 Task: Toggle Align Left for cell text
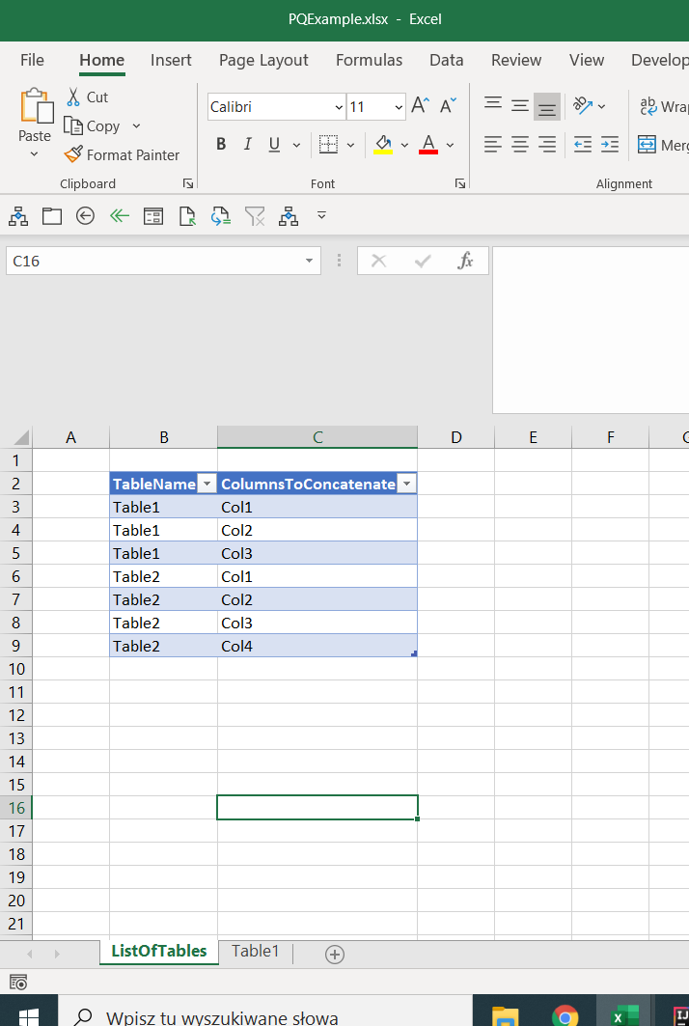click(x=493, y=144)
